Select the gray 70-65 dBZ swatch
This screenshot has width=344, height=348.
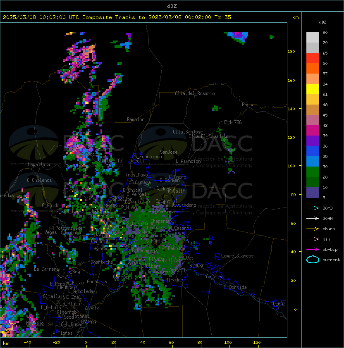[x=313, y=48]
